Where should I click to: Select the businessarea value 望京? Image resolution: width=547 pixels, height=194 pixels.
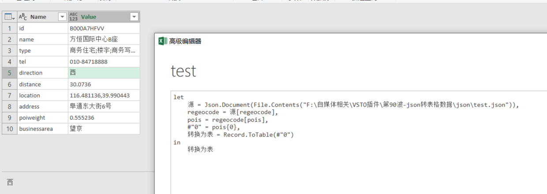(x=104, y=129)
